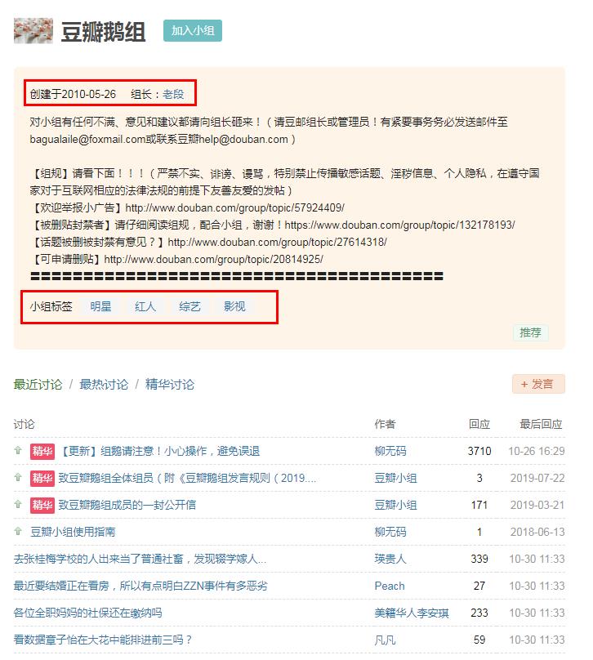Screen dimensions: 593x660
Task: Switch to 精华讨论 tab
Action: click(170, 384)
